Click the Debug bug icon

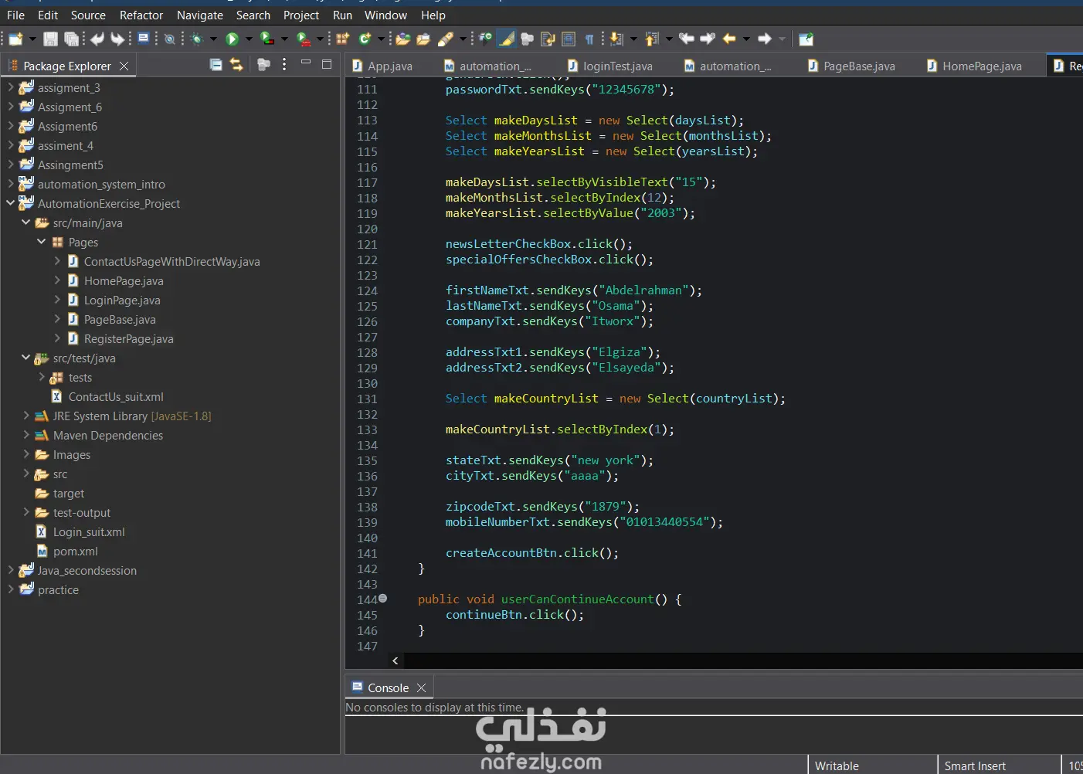coord(196,39)
